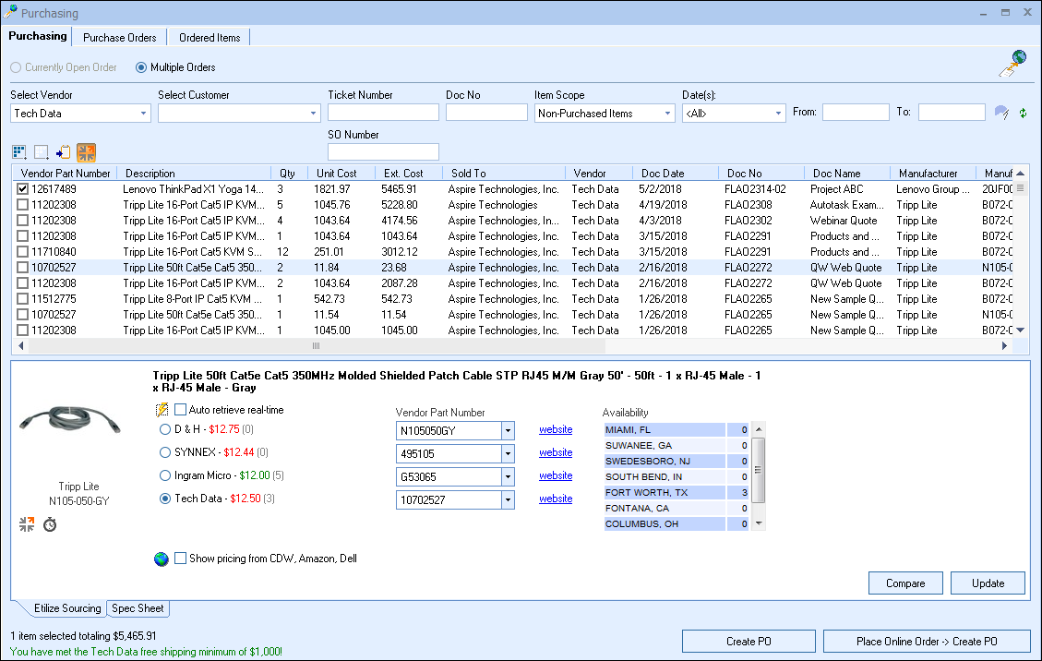The height and width of the screenshot is (661, 1042).
Task: Click the Doc No input field
Action: click(x=486, y=113)
